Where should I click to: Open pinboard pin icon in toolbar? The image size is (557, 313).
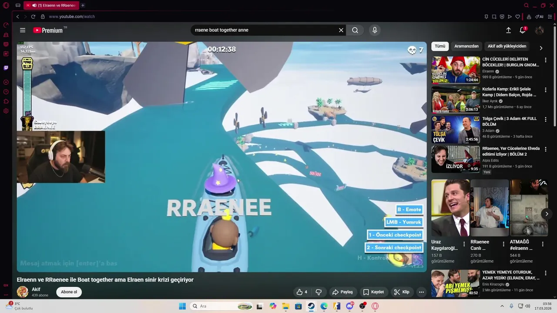[486, 17]
